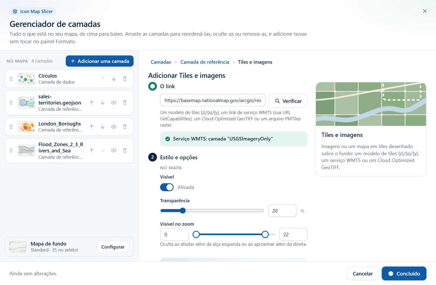The image size is (436, 285).
Task: Delete the sales-territories.geojson layer
Action: coord(125,103)
